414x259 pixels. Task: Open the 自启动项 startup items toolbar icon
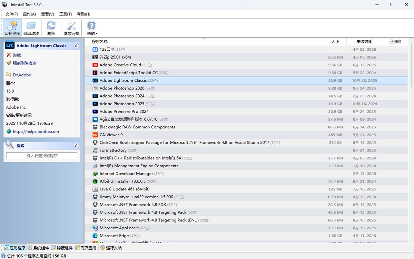tap(31, 28)
